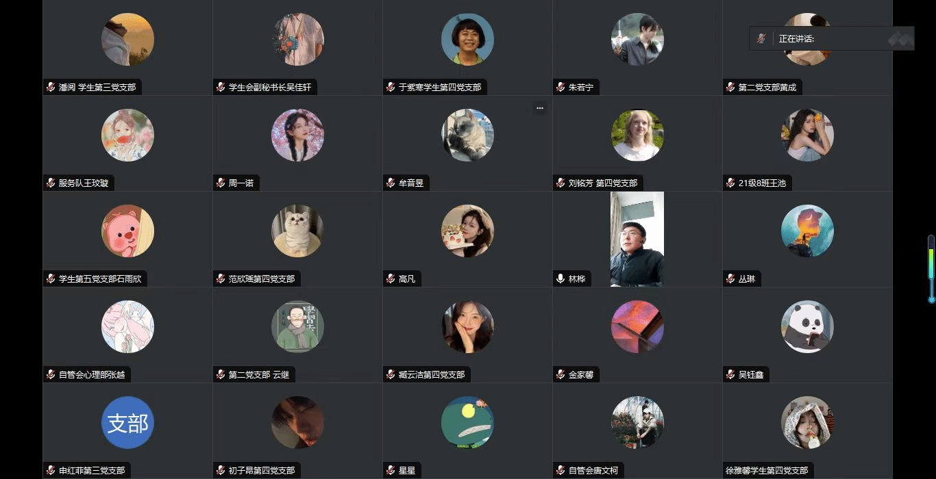Click muted mic icon beside 21级8班王池
This screenshot has height=479, width=936.
(x=730, y=183)
